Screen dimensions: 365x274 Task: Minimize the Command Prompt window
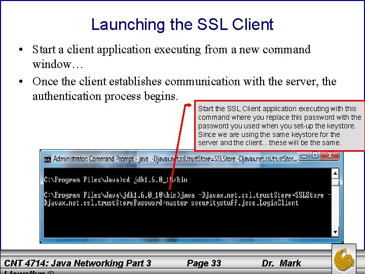[304, 156]
